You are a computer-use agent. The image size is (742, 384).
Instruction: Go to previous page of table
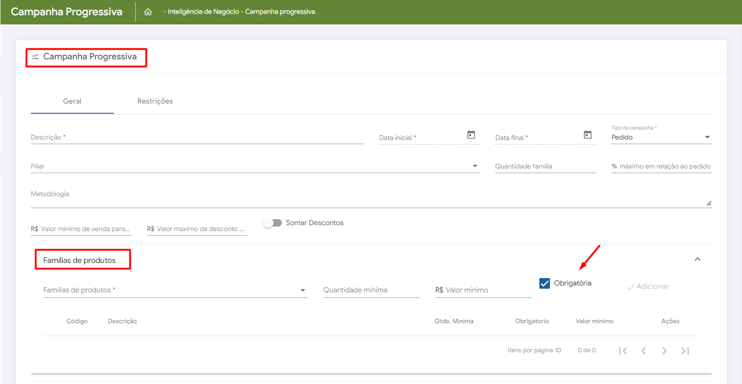tap(643, 351)
